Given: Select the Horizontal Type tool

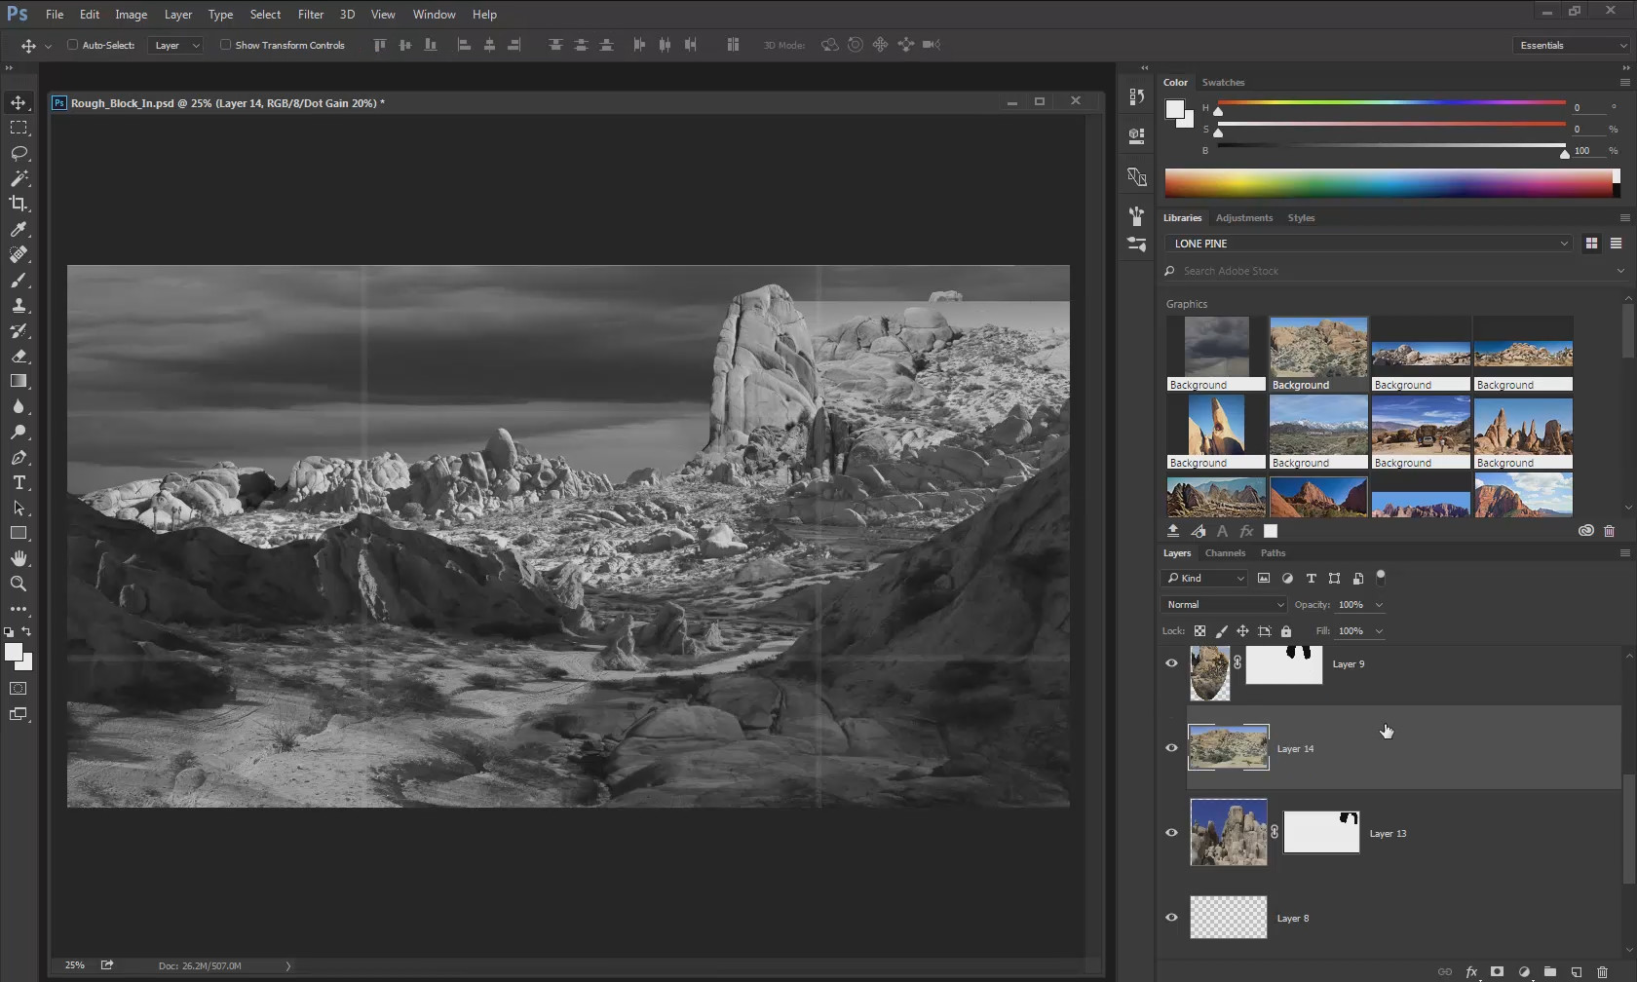Looking at the screenshot, I should click(19, 482).
